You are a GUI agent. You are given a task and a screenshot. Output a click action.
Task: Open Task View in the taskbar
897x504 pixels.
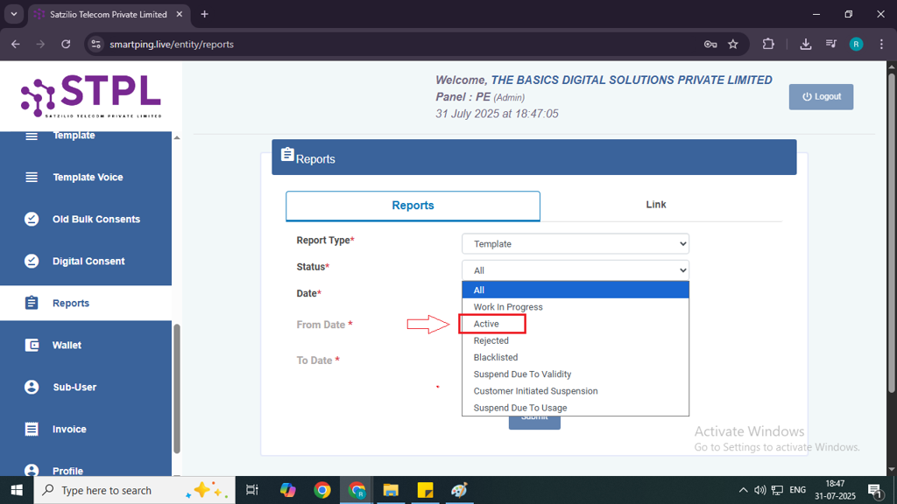tap(251, 490)
